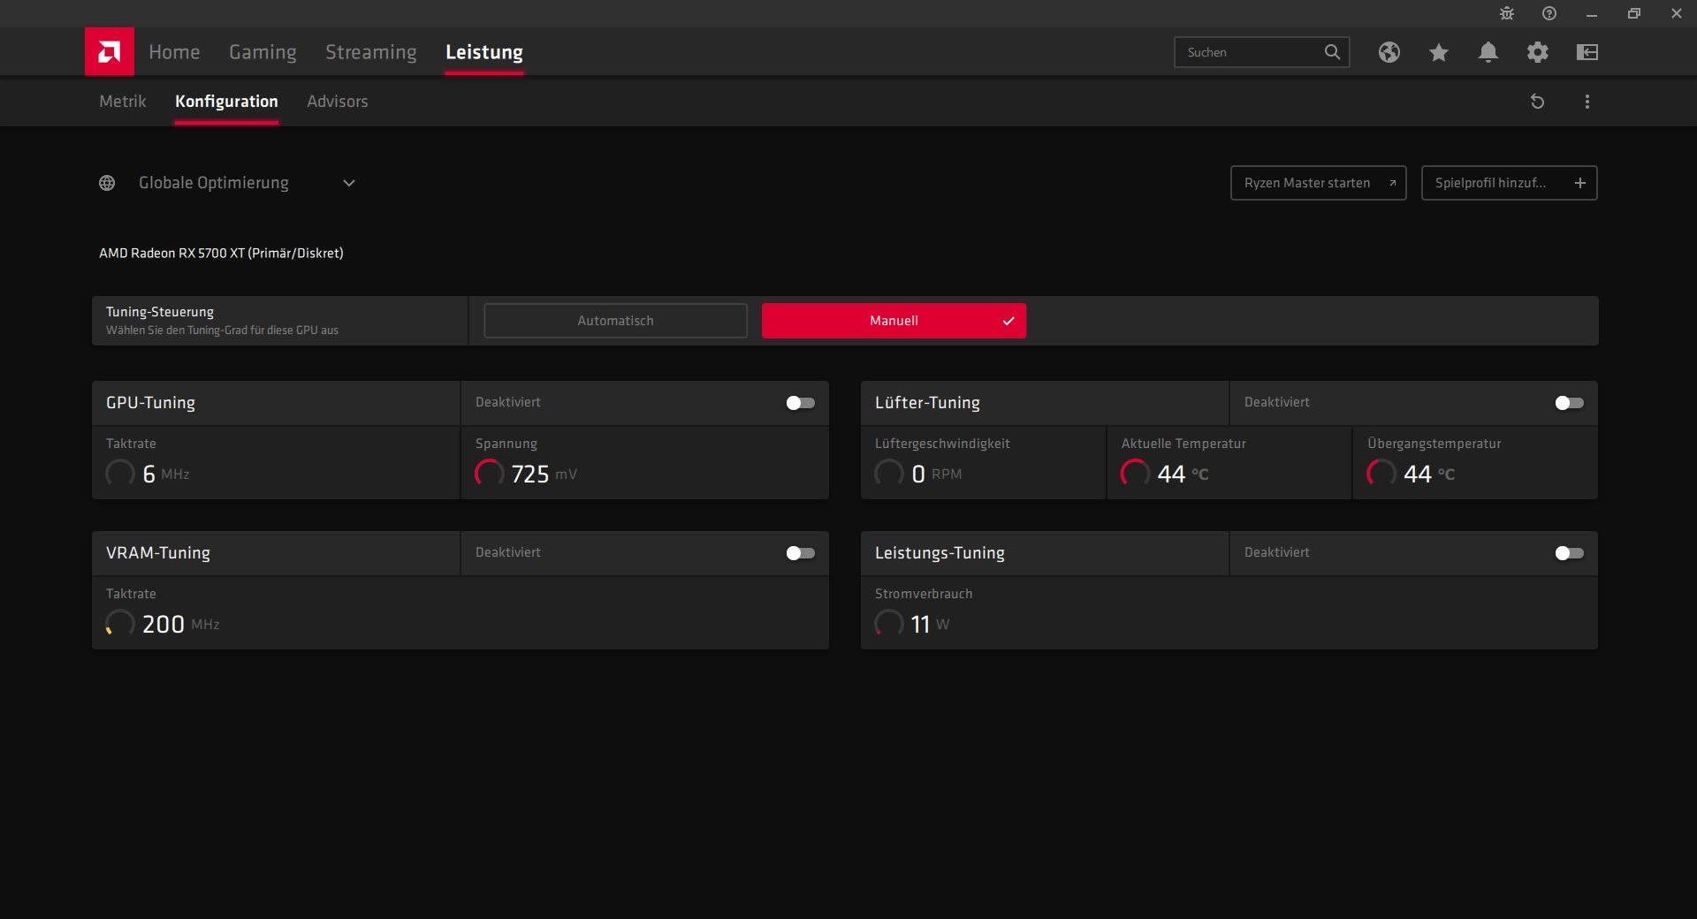The image size is (1697, 919).
Task: Click the globe icon beside Globale Optimierung
Action: pos(107,183)
